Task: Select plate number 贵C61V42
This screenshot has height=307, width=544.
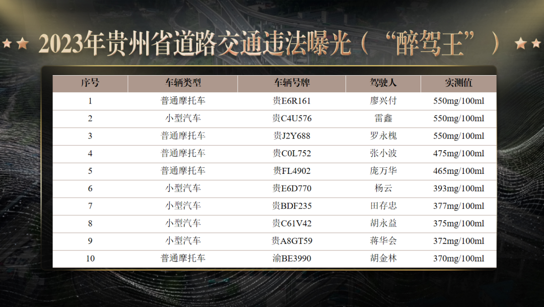Action: 292,223
